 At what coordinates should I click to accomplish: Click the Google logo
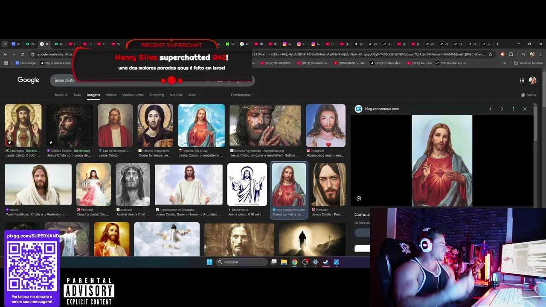coord(28,80)
